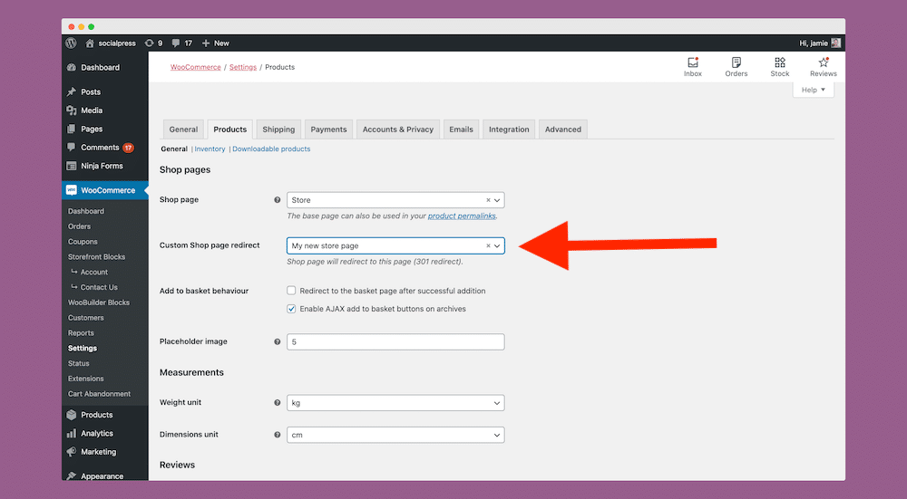
Task: Open the Inbox icon
Action: (x=693, y=62)
